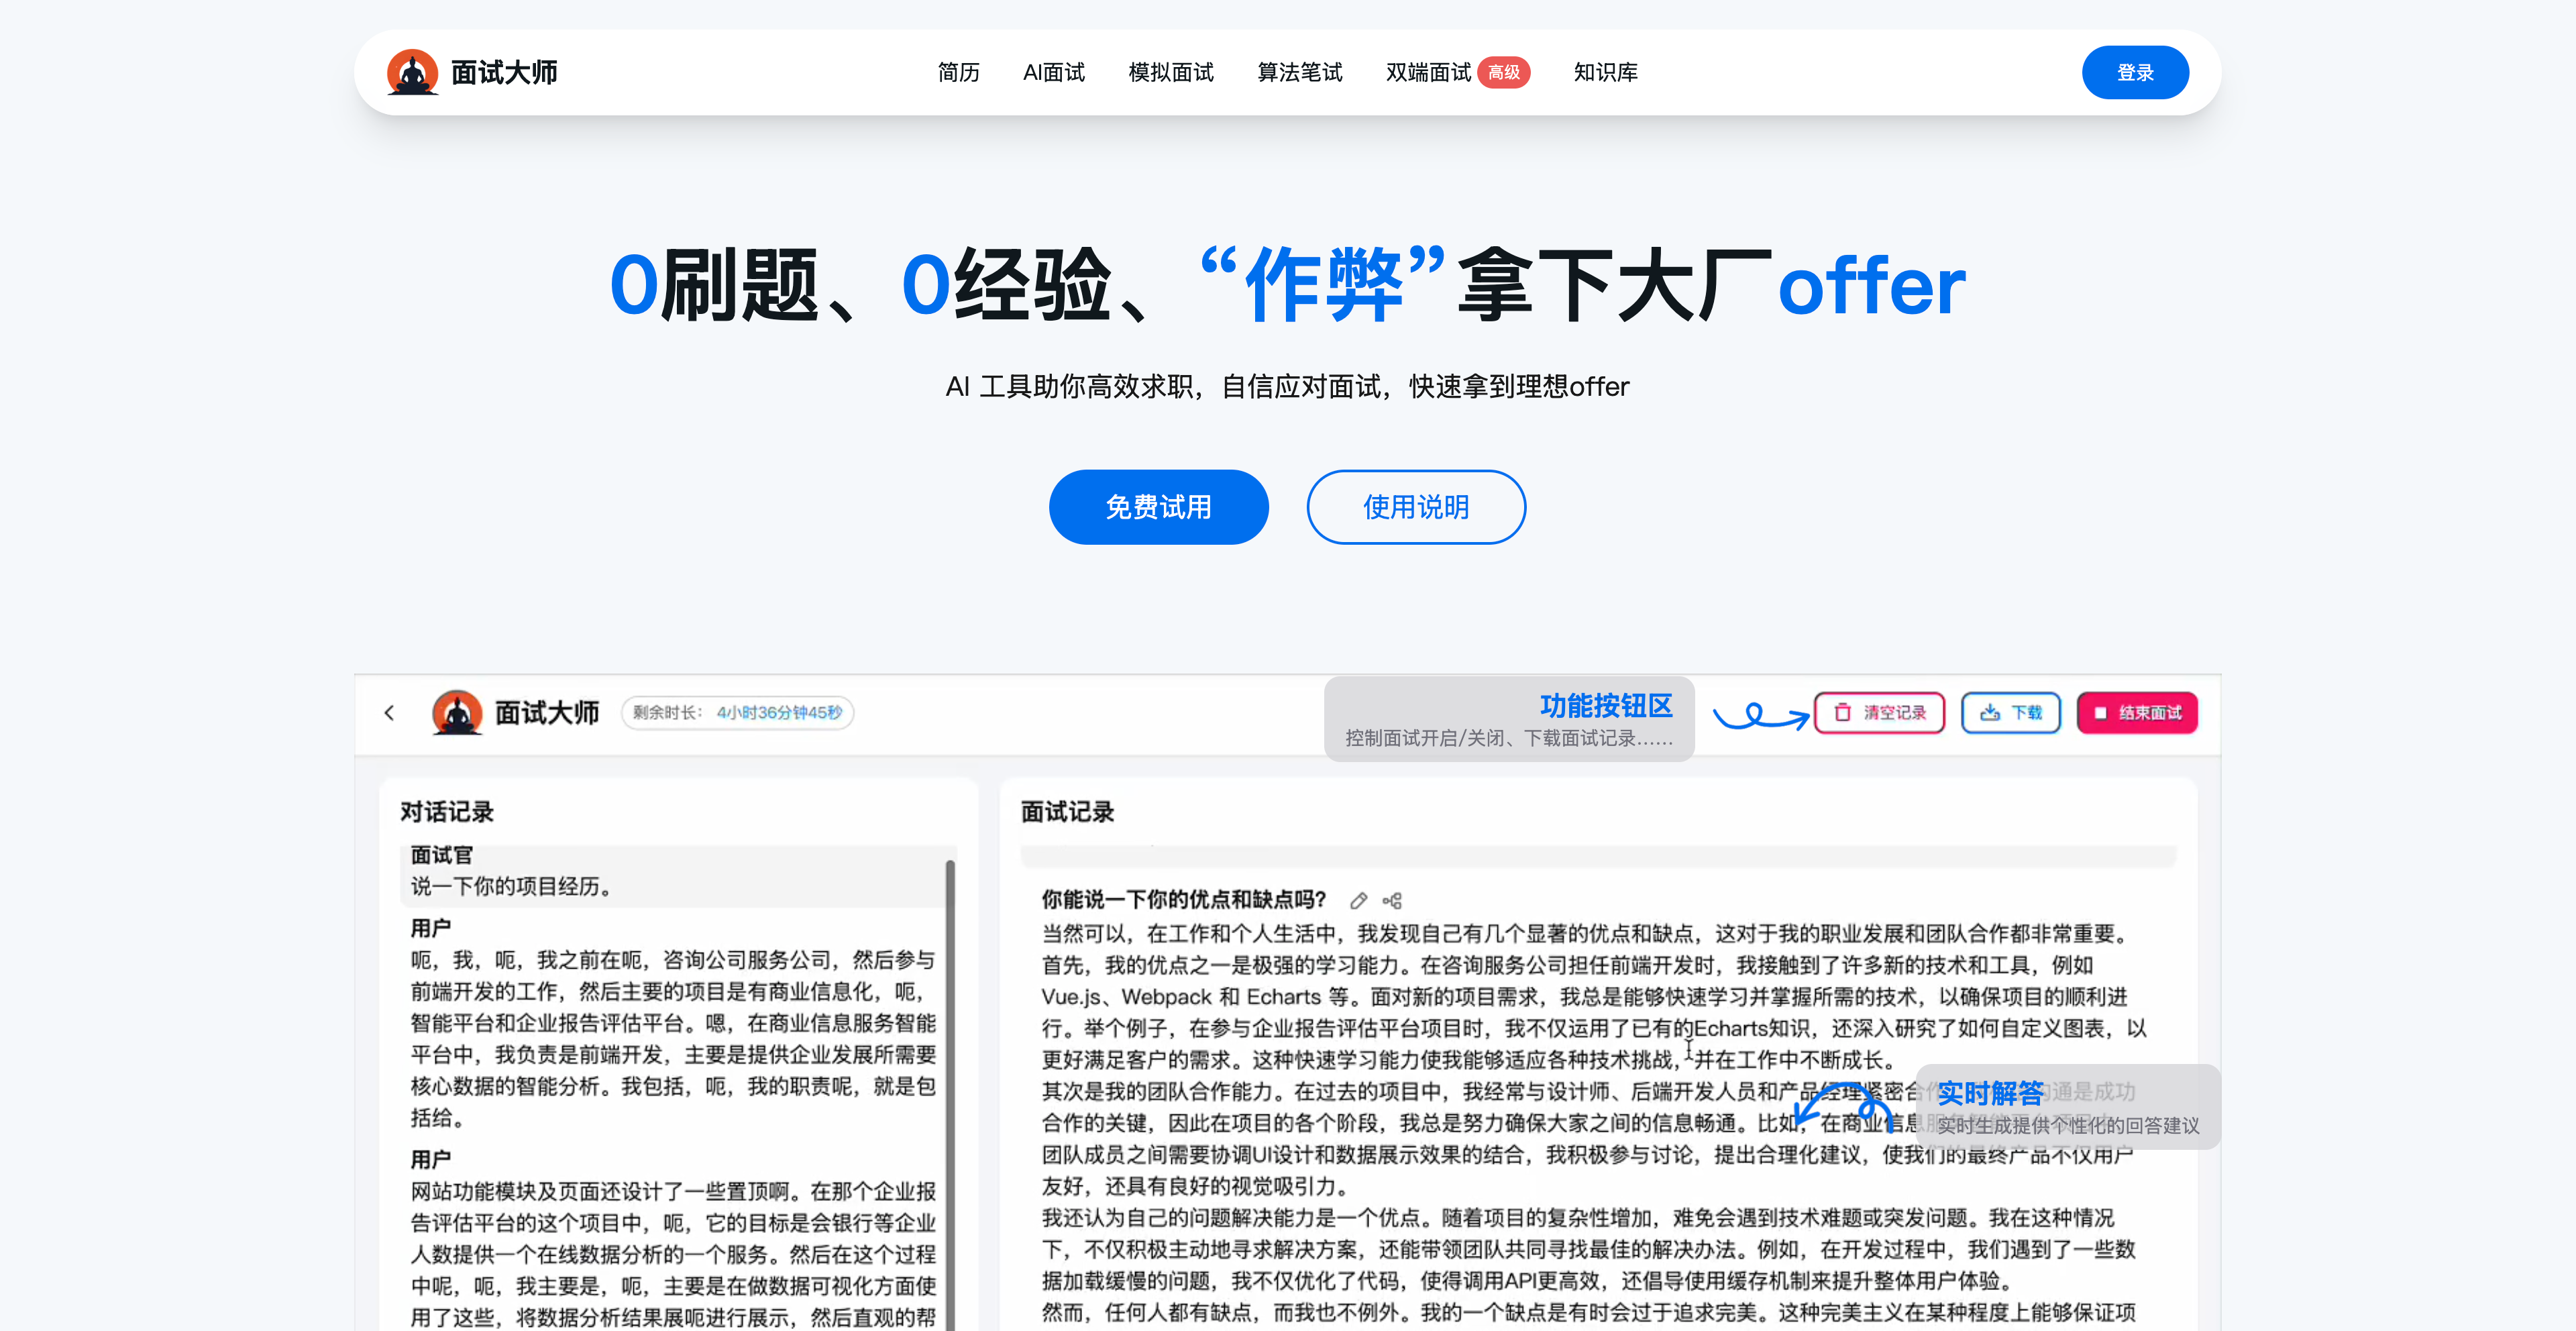The width and height of the screenshot is (2576, 1331).
Task: Click the 面试大师 avatar in the demo header
Action: point(457,713)
